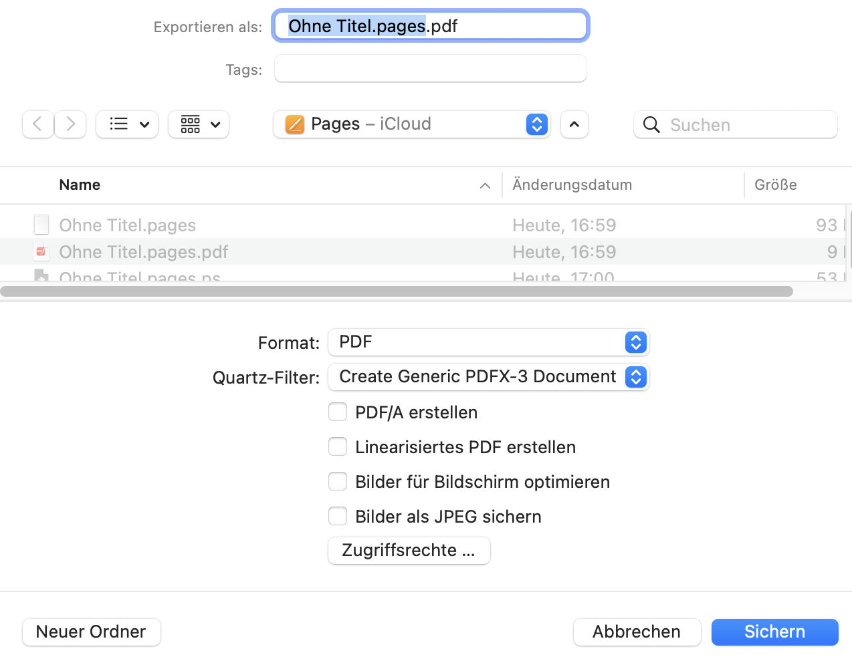
Task: Sort by Änderungsdatum column header
Action: pyautogui.click(x=572, y=185)
